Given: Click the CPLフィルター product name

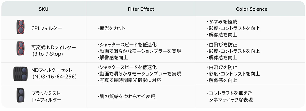Looking at the screenshot, I should pyautogui.click(x=47, y=28).
